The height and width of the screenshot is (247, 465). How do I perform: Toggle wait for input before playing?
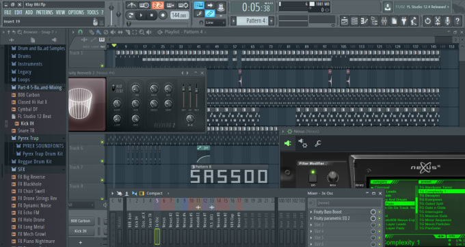pos(144,5)
